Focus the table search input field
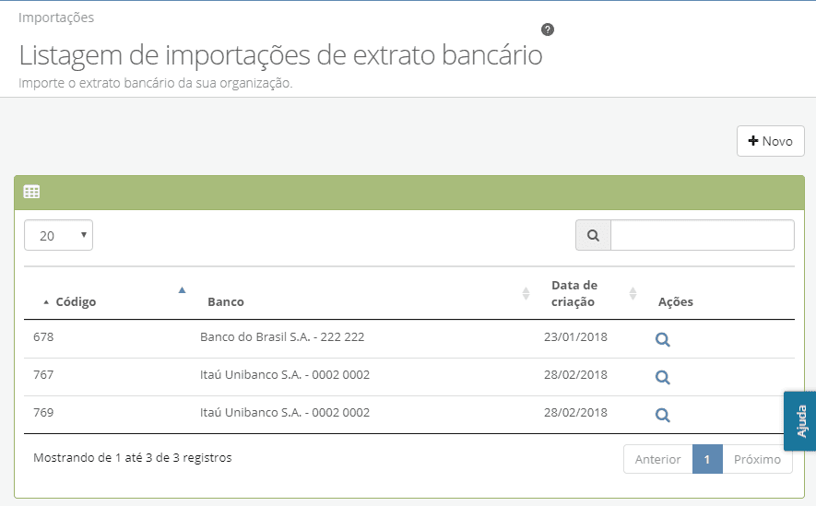 click(703, 235)
